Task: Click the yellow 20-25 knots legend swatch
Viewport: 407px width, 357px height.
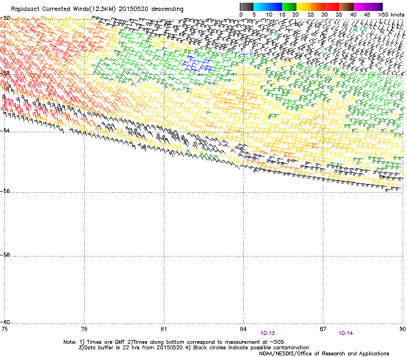Action: [304, 7]
